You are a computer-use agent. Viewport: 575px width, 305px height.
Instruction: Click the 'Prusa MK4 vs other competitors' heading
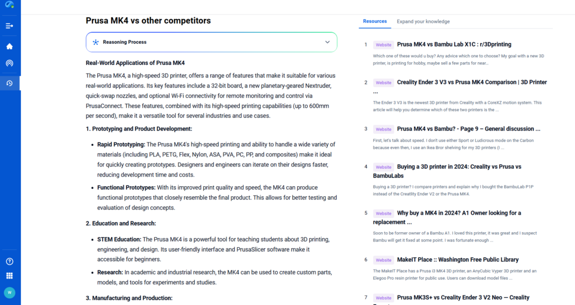pyautogui.click(x=148, y=21)
